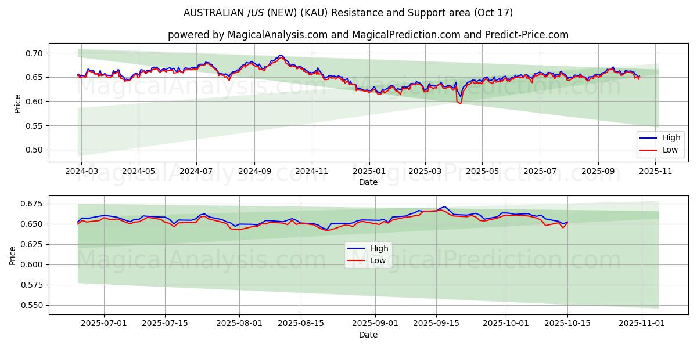Image resolution: width=697 pixels, height=348 pixels.
Task: Click the 0.675 price tick on bottom chart
Action: [32, 204]
